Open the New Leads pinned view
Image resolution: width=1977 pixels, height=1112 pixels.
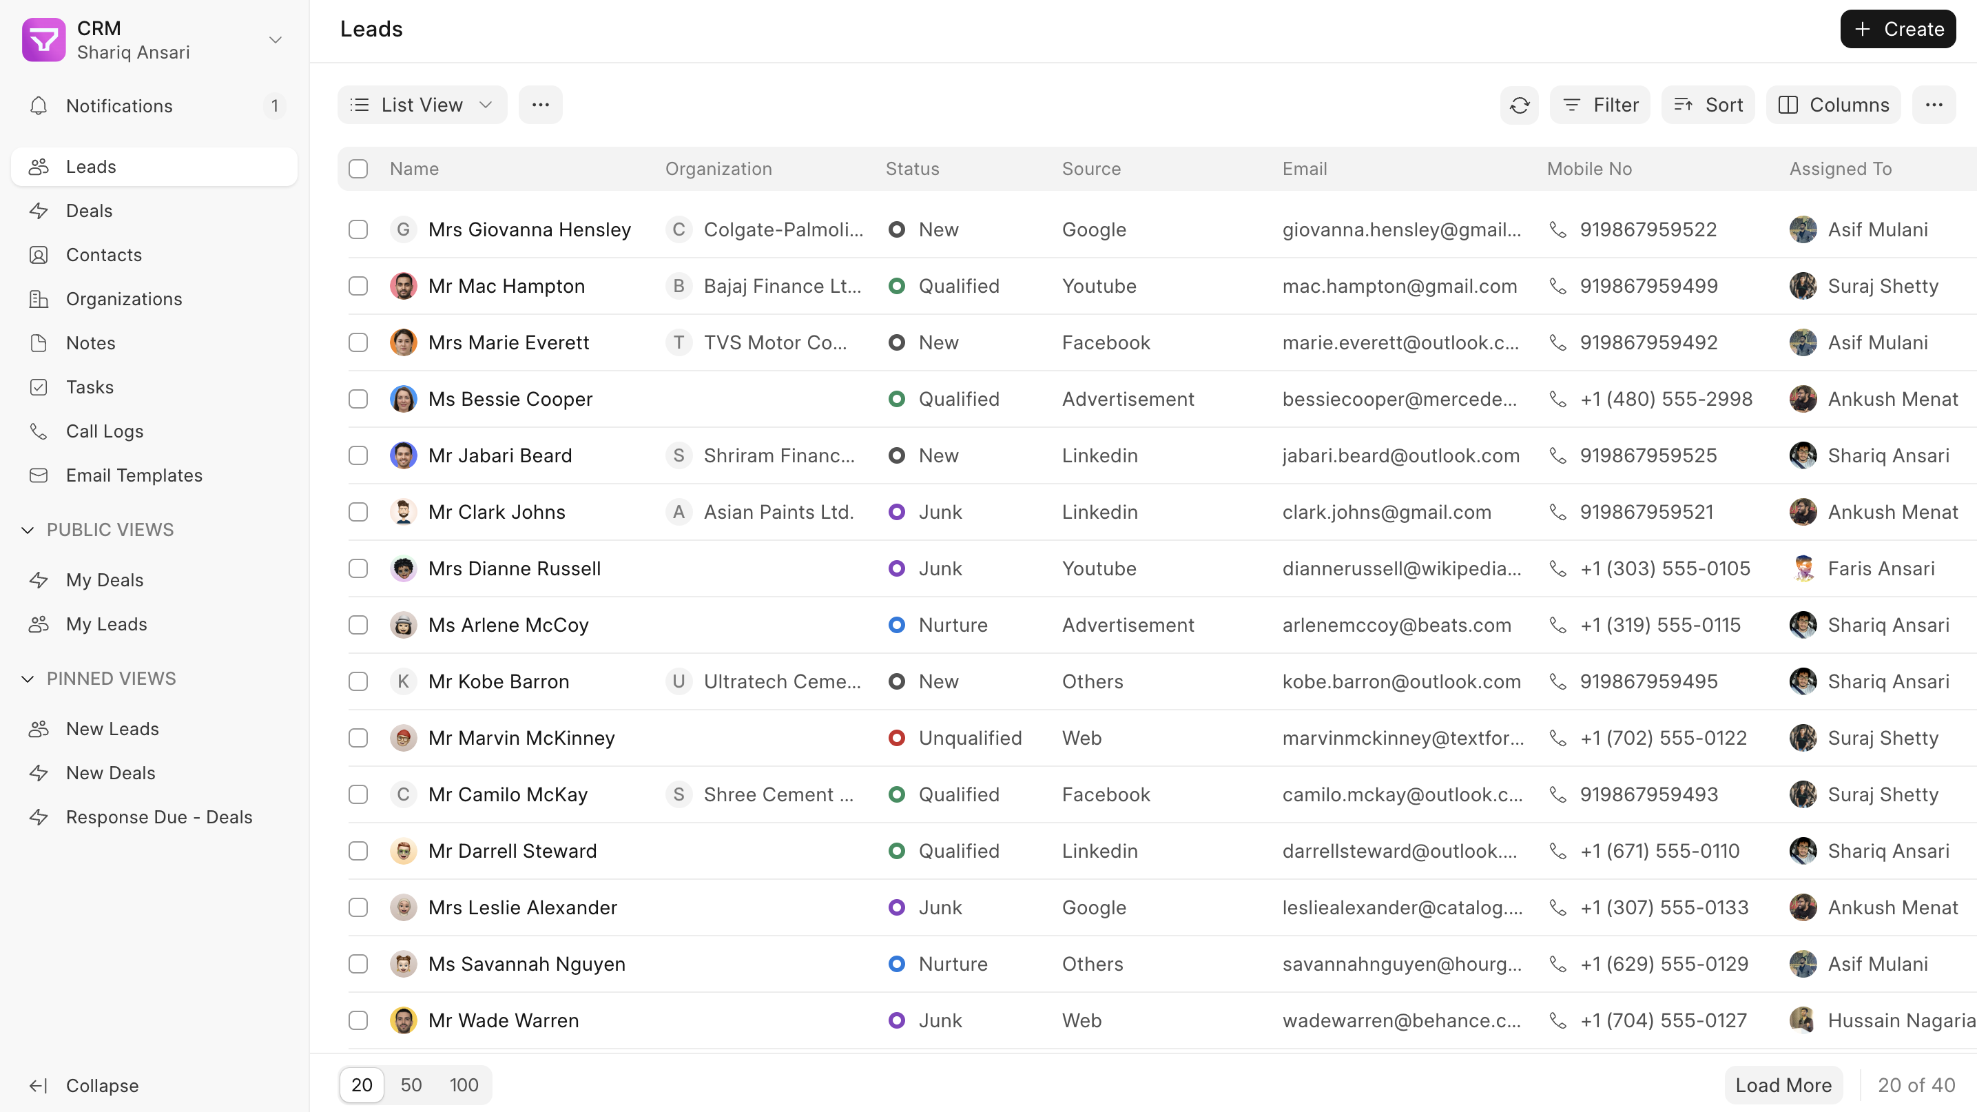pyautogui.click(x=112, y=729)
